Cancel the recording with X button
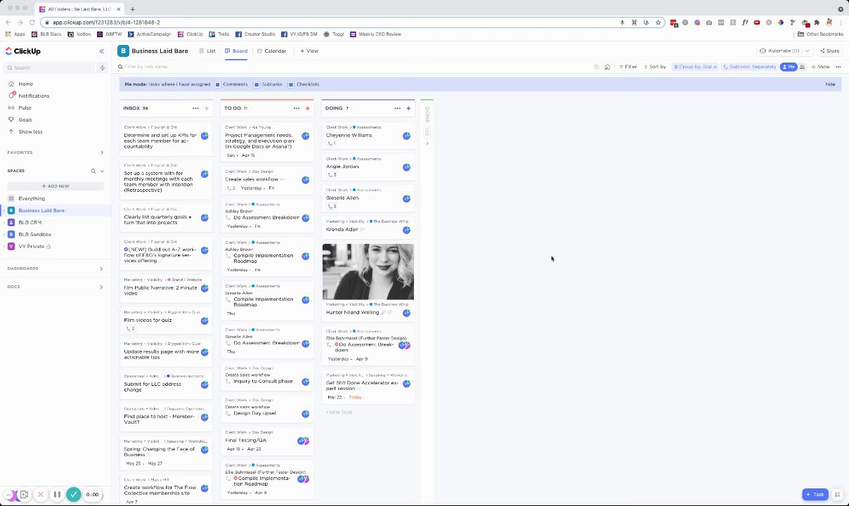 (40, 495)
